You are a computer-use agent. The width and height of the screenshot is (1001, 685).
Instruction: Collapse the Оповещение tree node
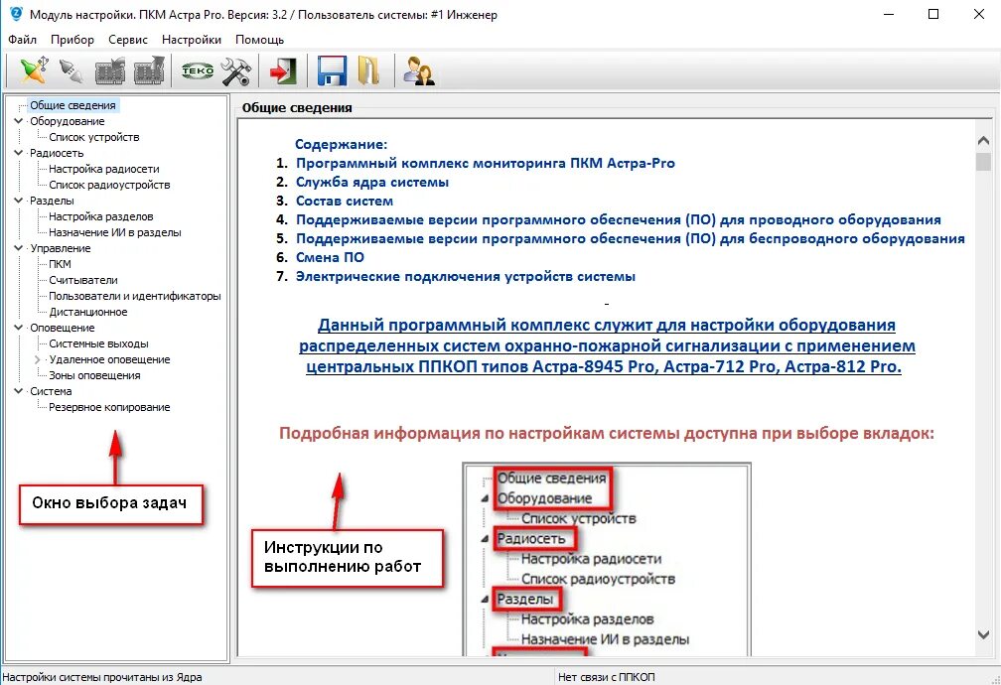[x=19, y=328]
